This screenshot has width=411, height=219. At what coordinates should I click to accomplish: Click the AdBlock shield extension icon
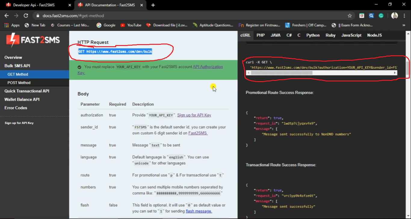pyautogui.click(x=362, y=15)
